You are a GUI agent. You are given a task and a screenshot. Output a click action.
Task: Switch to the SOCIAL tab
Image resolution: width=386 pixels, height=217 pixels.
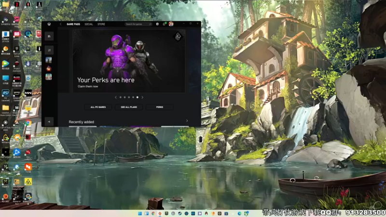[x=89, y=24]
